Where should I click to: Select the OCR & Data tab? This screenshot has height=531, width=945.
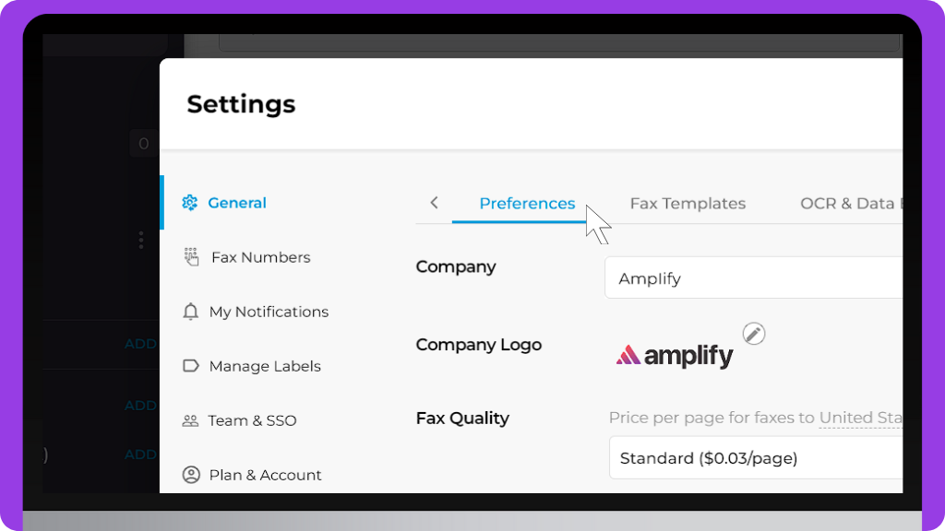pyautogui.click(x=849, y=204)
